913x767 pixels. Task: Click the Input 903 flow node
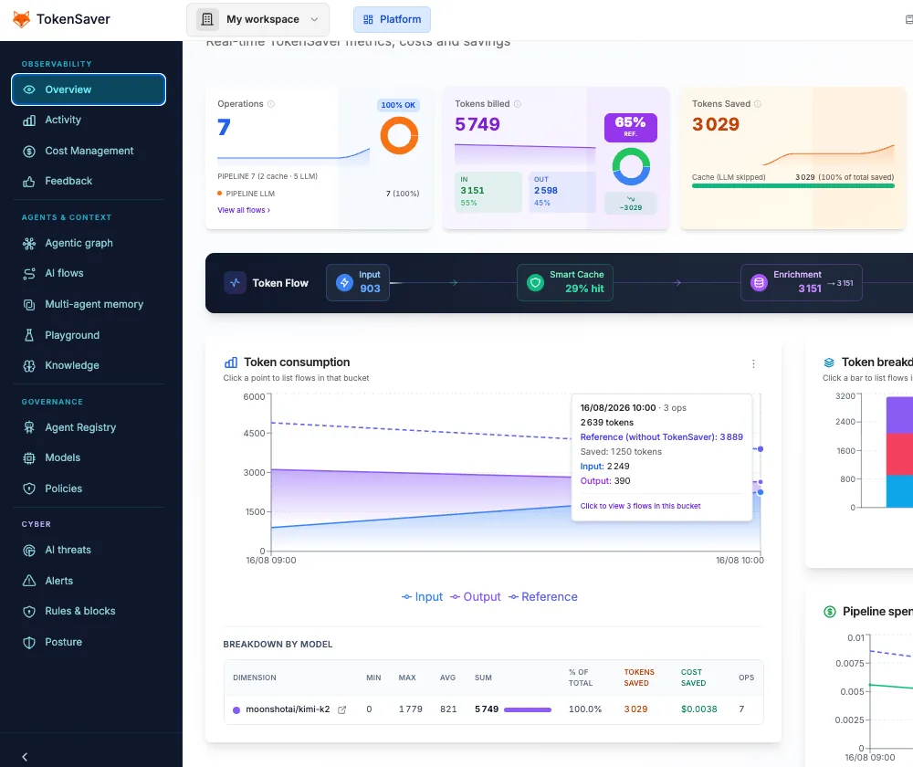358,282
